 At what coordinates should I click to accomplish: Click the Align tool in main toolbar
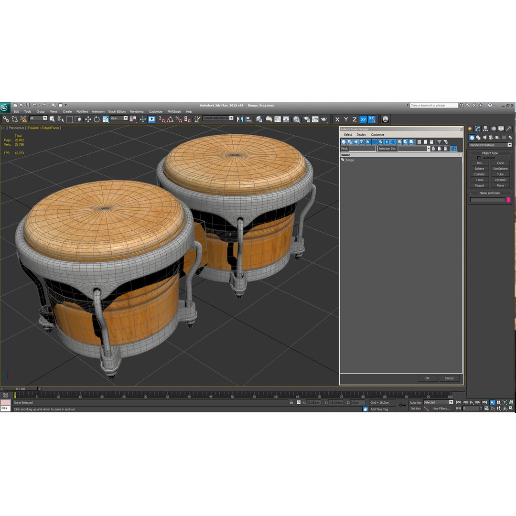coord(249,119)
